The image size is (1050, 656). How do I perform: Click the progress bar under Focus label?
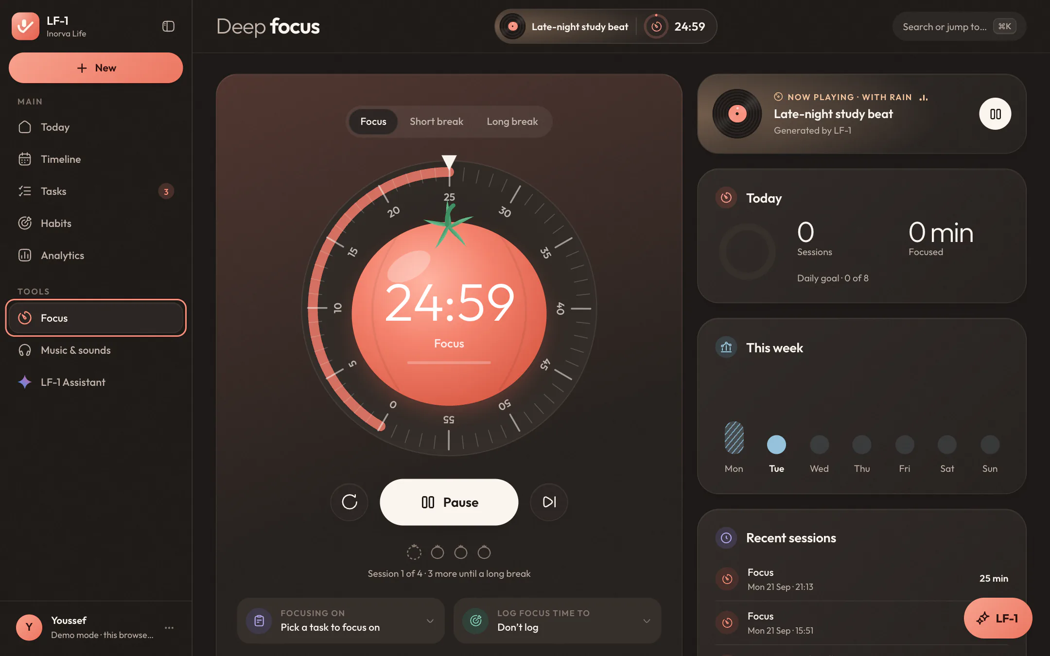(x=449, y=363)
